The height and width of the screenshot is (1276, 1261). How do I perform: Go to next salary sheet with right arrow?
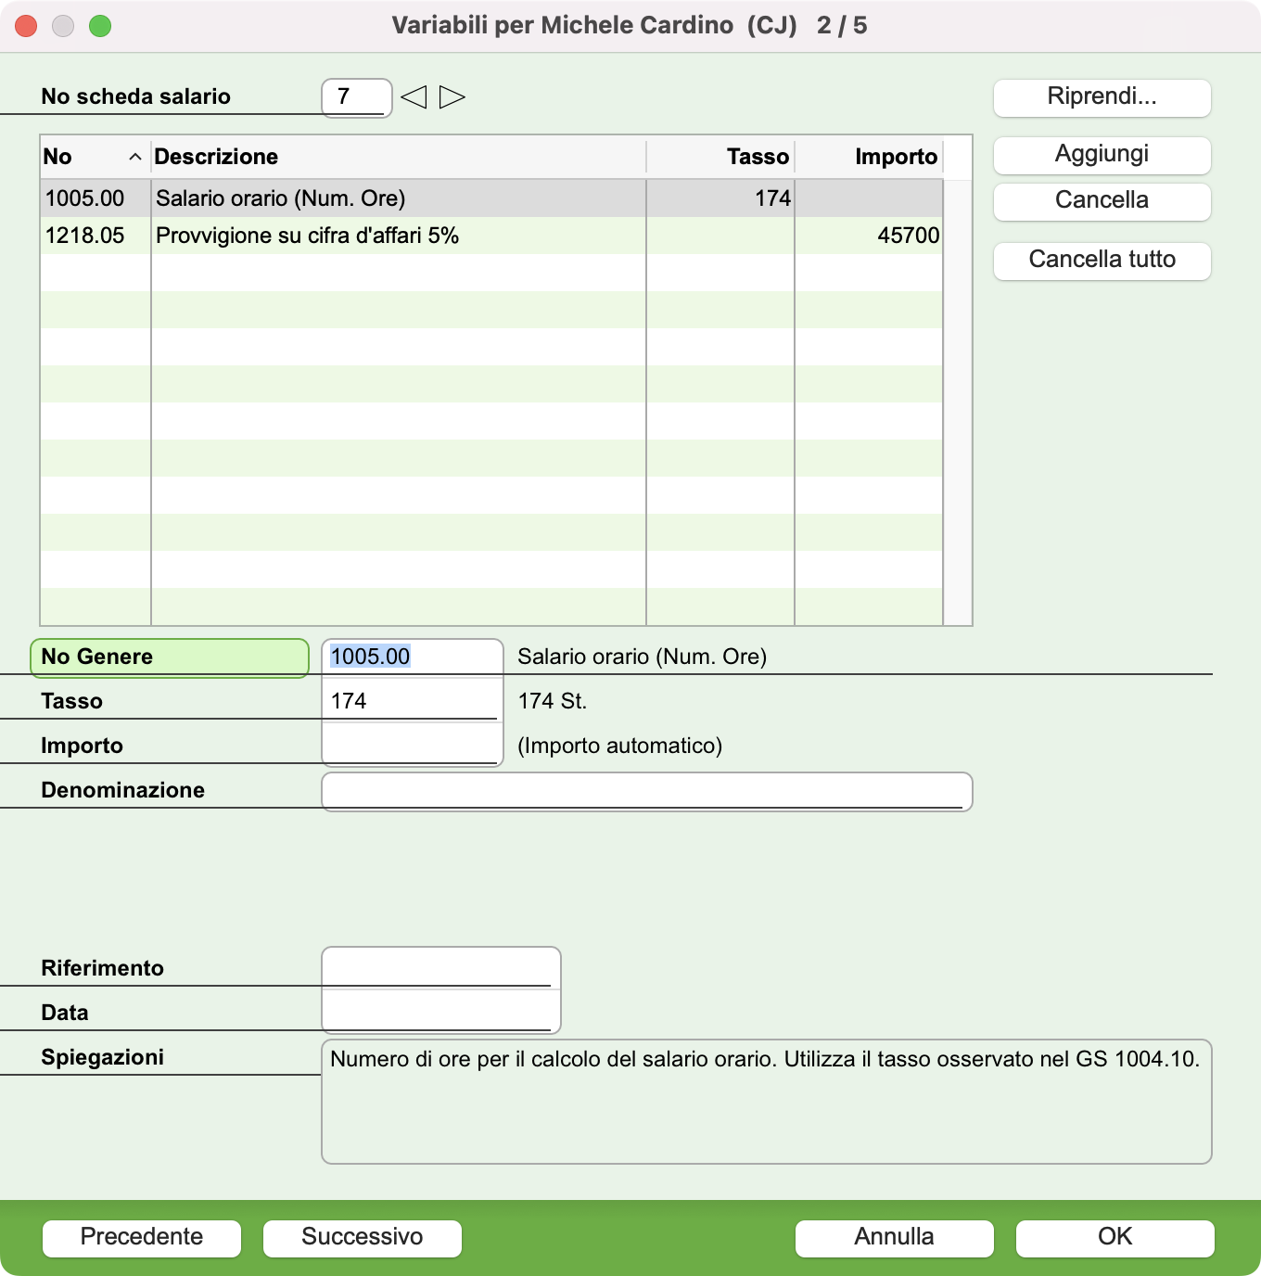coord(452,96)
